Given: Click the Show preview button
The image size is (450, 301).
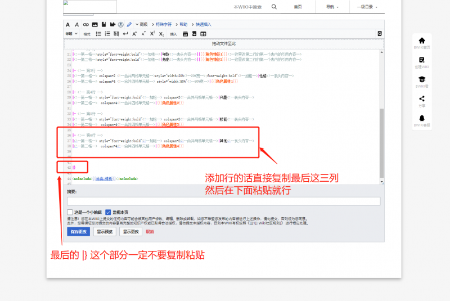Looking at the screenshot, I should click(105, 232).
